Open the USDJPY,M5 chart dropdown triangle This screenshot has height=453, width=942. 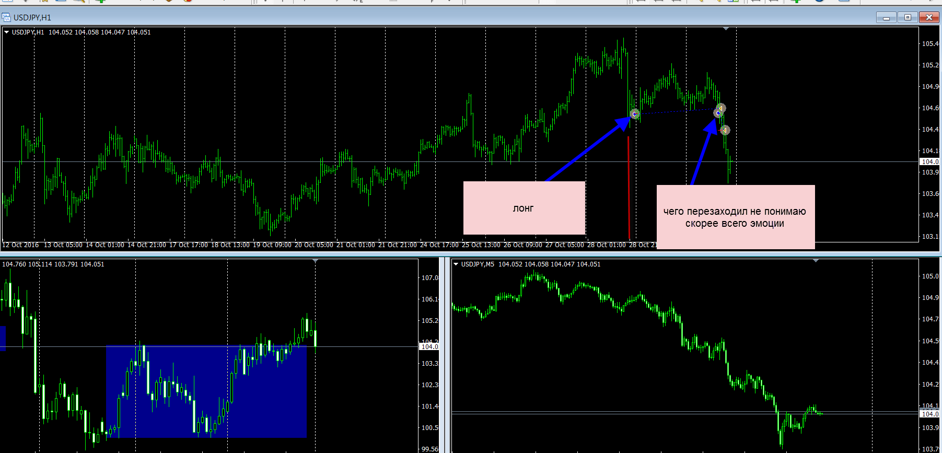click(x=456, y=264)
